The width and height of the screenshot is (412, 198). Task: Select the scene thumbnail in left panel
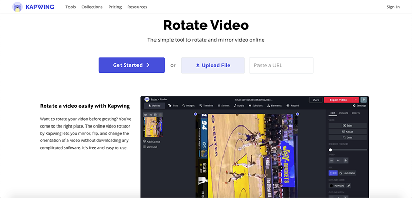coord(152,127)
